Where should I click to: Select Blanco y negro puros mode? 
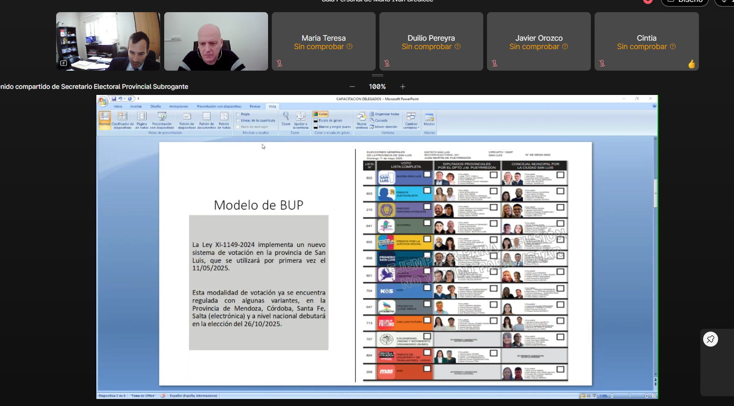[332, 127]
